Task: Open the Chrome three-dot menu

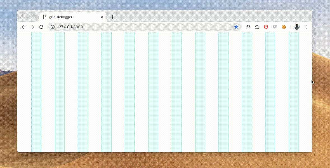Action: pos(306,27)
